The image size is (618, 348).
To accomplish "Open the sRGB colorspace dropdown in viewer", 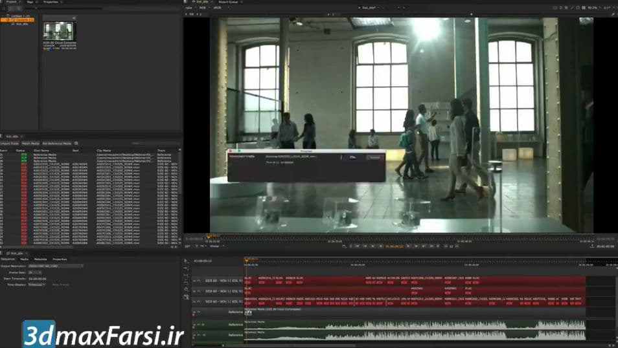I will click(218, 8).
